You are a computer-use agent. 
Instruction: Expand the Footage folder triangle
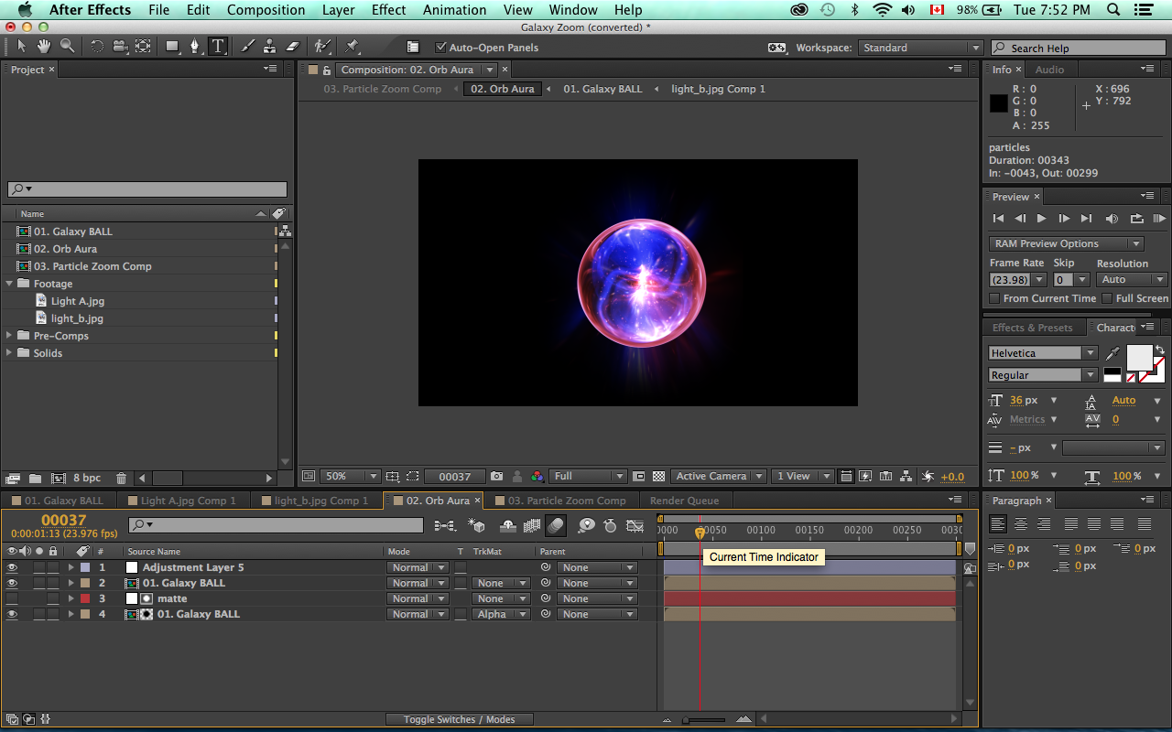tap(9, 284)
